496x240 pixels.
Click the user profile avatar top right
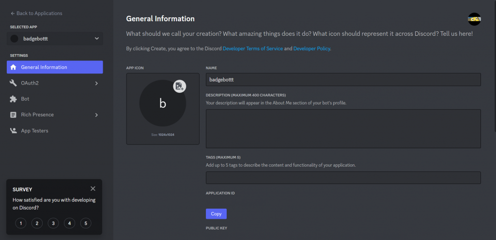tap(475, 19)
